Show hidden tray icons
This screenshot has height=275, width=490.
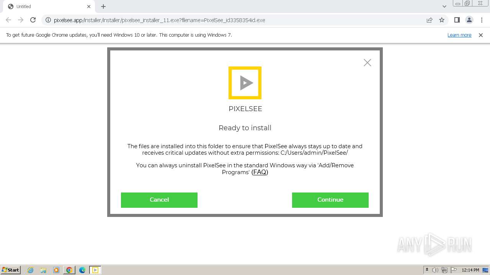427,270
